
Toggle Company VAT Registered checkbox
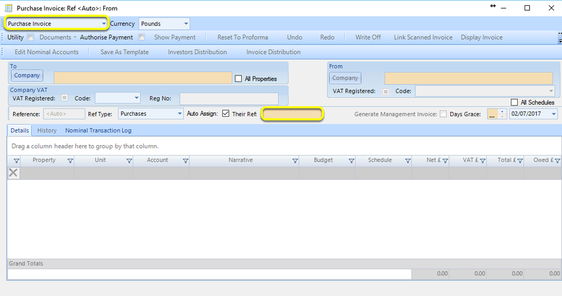[64, 97]
